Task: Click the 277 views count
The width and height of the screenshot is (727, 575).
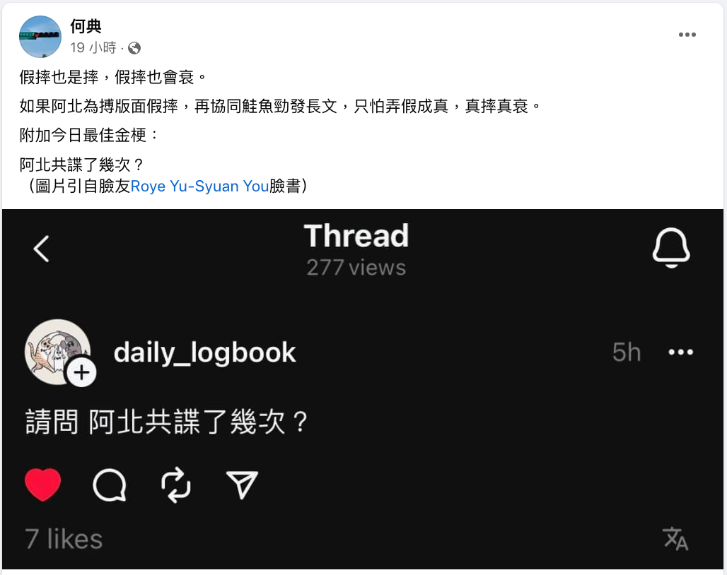Action: click(x=356, y=268)
